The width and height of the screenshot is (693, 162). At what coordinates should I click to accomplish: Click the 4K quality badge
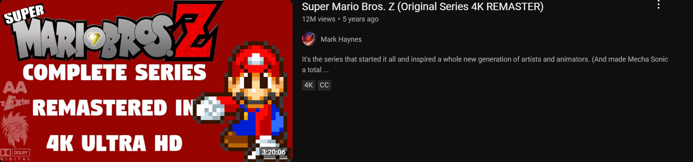[309, 85]
